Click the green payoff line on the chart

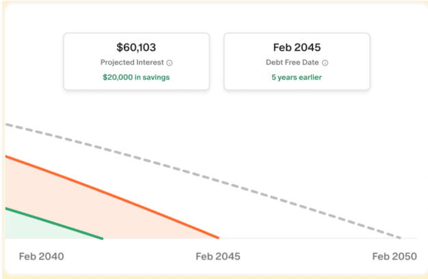[x=55, y=223]
